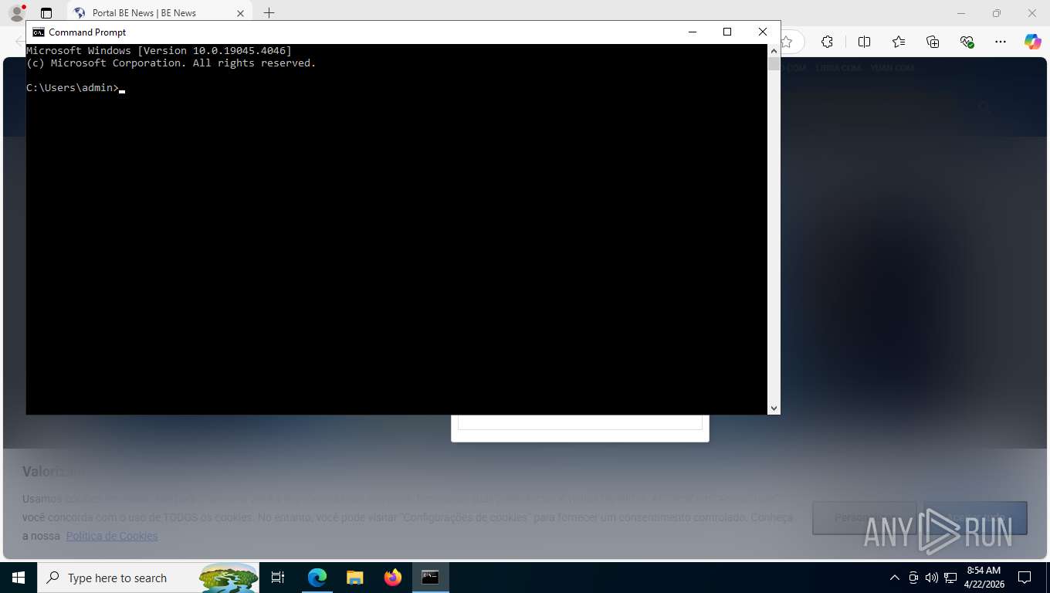The height and width of the screenshot is (593, 1050).
Task: Open Windows Start menu
Action: click(19, 578)
